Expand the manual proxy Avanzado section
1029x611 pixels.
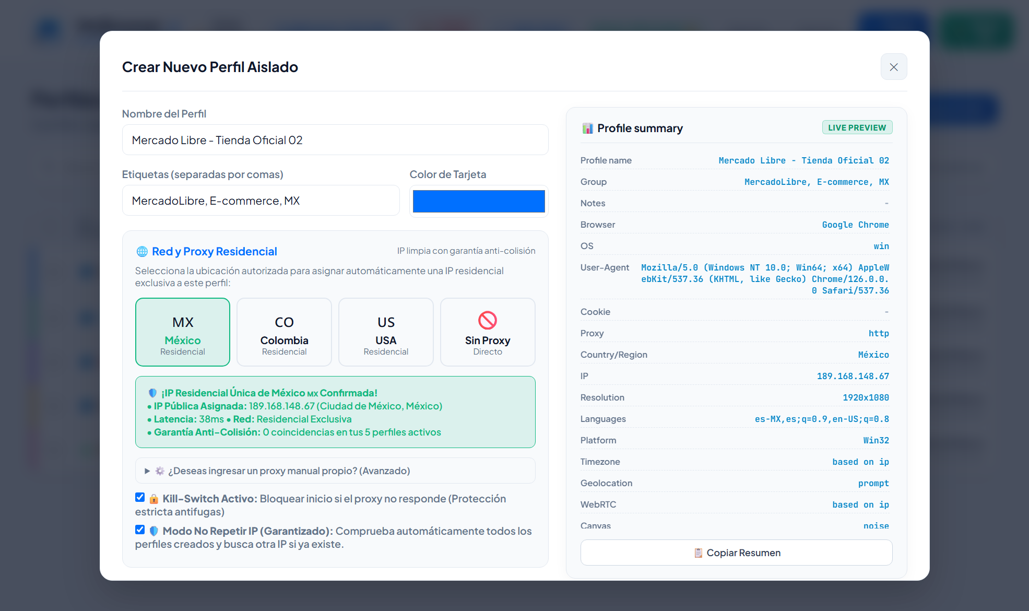(x=335, y=471)
